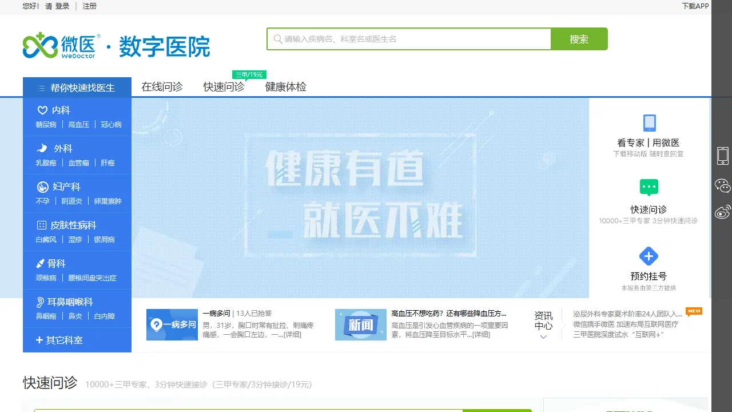Screen dimensions: 732x412
Task: Open the 妇产科 category icon
Action: [43, 187]
